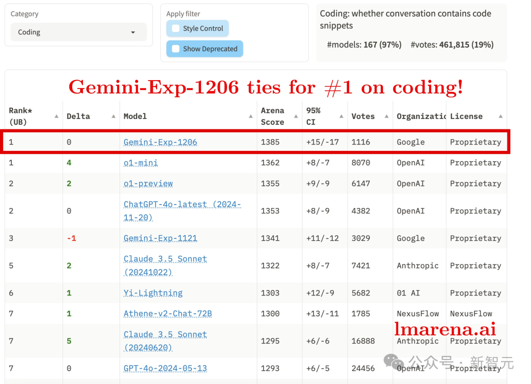Click the Arena Score value 1300
Viewport: 531px width, 384px height.
tap(270, 314)
